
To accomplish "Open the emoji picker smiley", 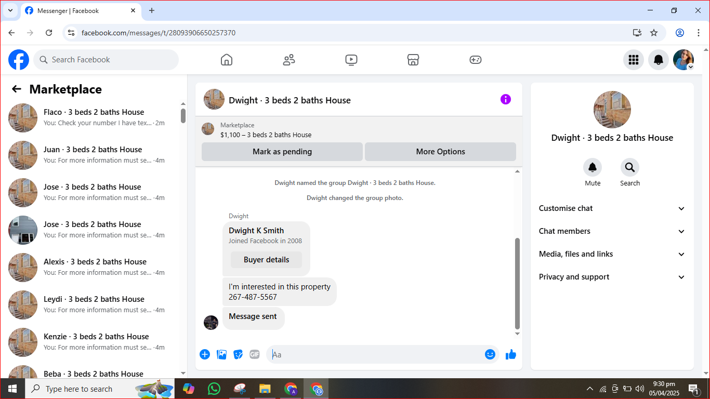I will tap(490, 354).
